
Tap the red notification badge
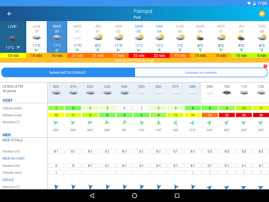pos(265,66)
